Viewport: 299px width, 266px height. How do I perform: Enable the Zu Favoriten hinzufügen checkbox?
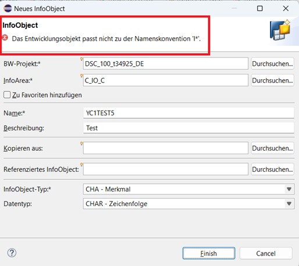(x=7, y=95)
